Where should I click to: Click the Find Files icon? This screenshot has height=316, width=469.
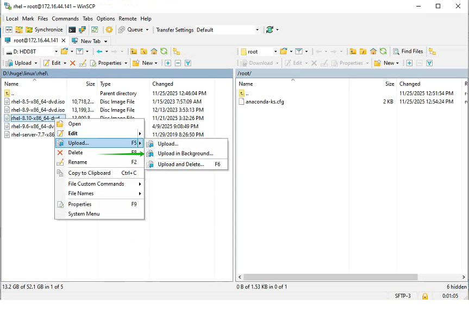pos(408,50)
